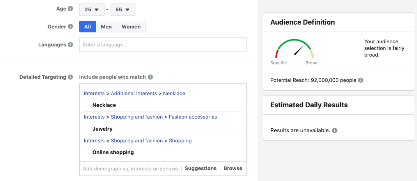Image resolution: width=417 pixels, height=181 pixels.
Task: Click the Gender info icon
Action: click(x=70, y=27)
